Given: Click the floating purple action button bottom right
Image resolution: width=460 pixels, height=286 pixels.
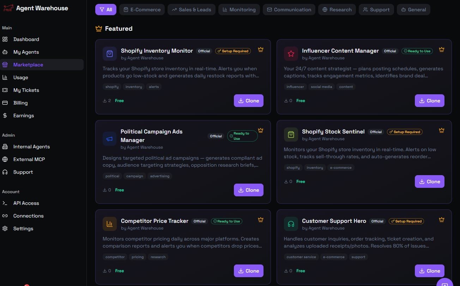Looking at the screenshot, I should click(445, 284).
